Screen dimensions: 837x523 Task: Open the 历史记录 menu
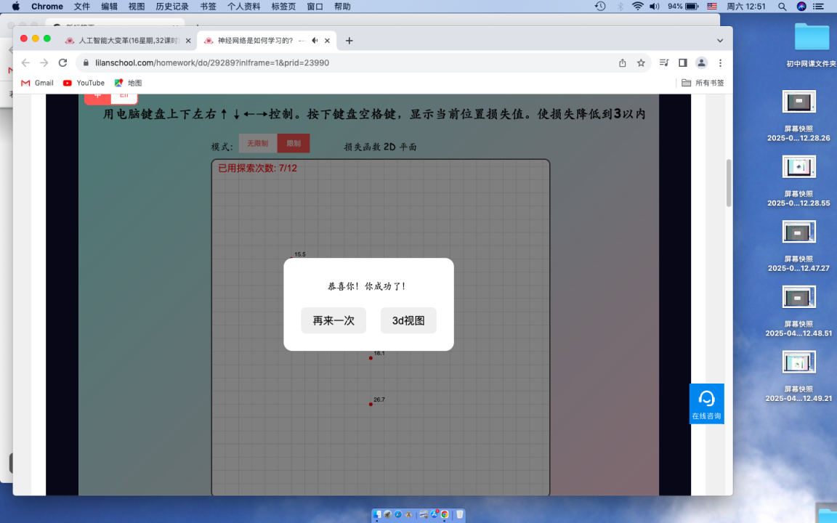(172, 7)
